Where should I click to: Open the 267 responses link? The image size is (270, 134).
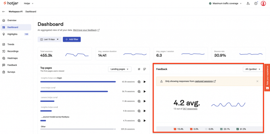pyautogui.click(x=190, y=109)
